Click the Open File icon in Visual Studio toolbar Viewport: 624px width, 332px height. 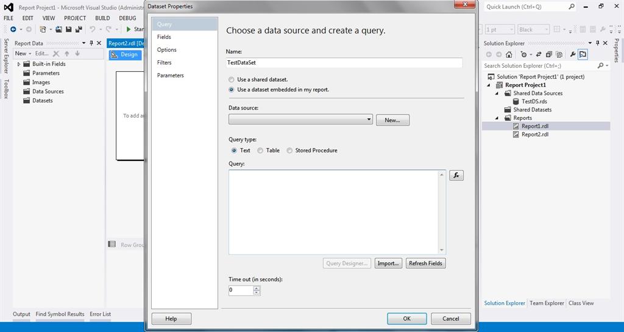tap(58, 29)
